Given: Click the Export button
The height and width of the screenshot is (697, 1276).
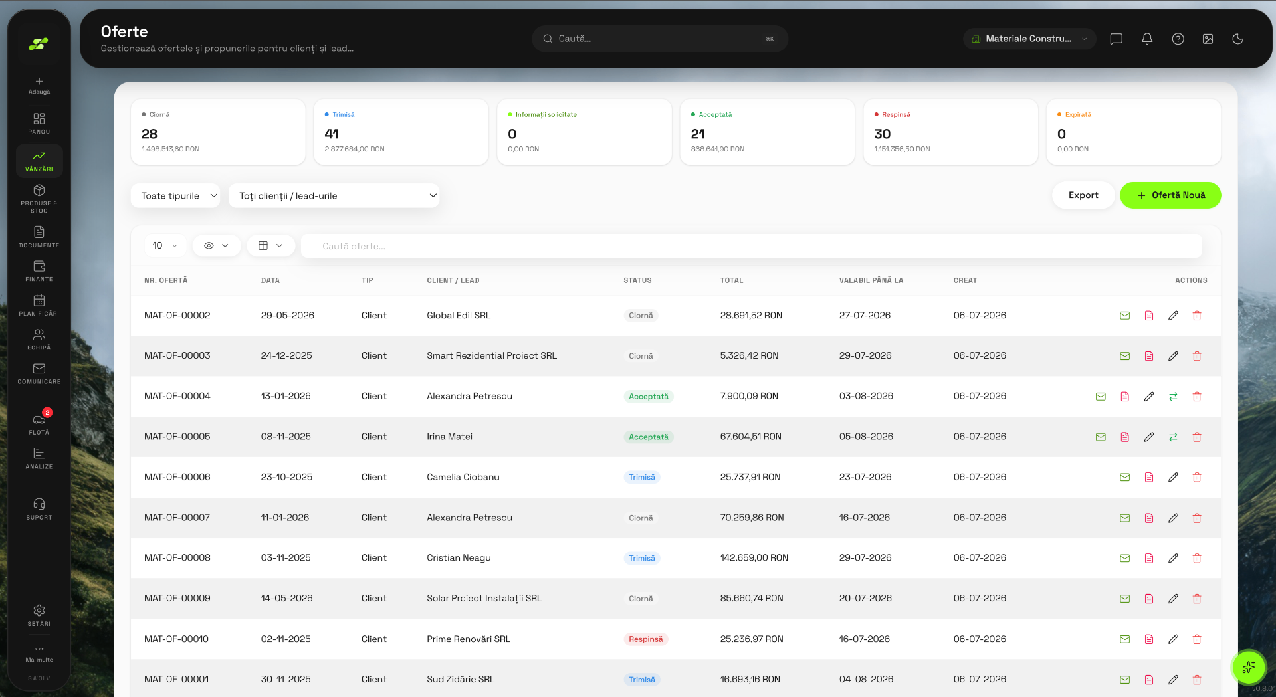Looking at the screenshot, I should tap(1083, 195).
